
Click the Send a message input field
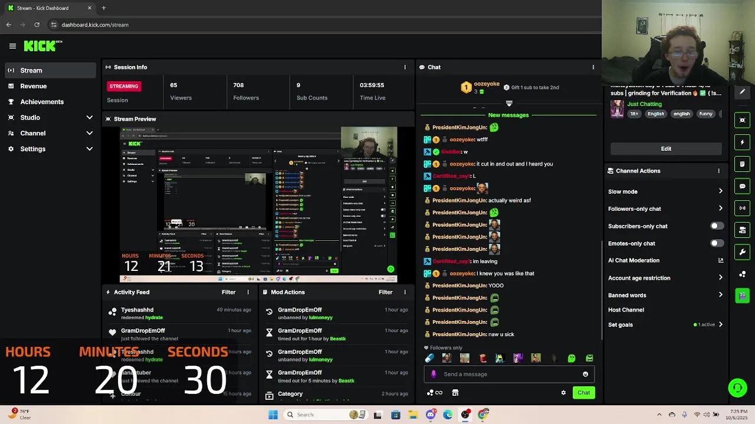(508, 374)
